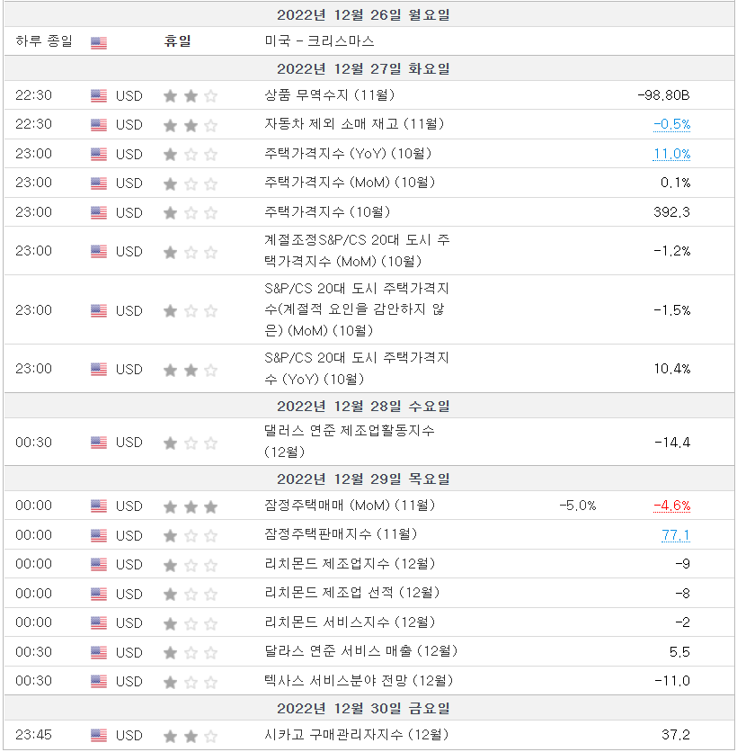Click the star rating for 자동차 제외 소매 재고
This screenshot has width=737, height=752.
pyautogui.click(x=191, y=125)
